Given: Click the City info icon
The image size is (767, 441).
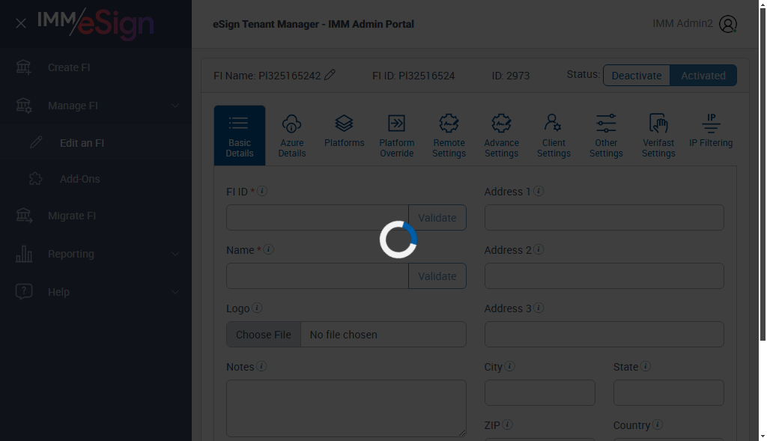Looking at the screenshot, I should (509, 366).
